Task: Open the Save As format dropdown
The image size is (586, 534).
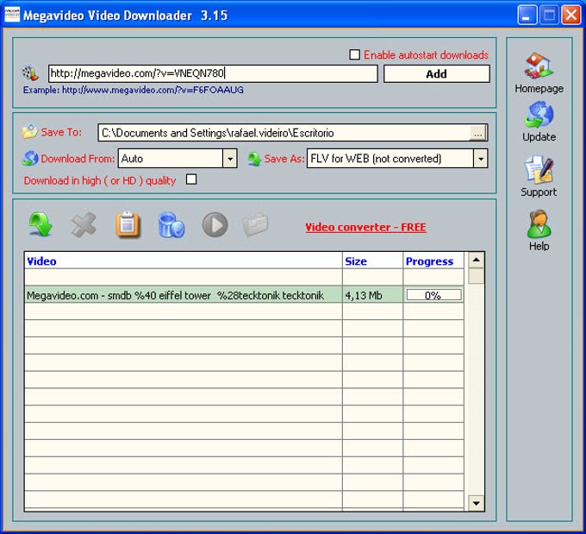Action: [480, 159]
